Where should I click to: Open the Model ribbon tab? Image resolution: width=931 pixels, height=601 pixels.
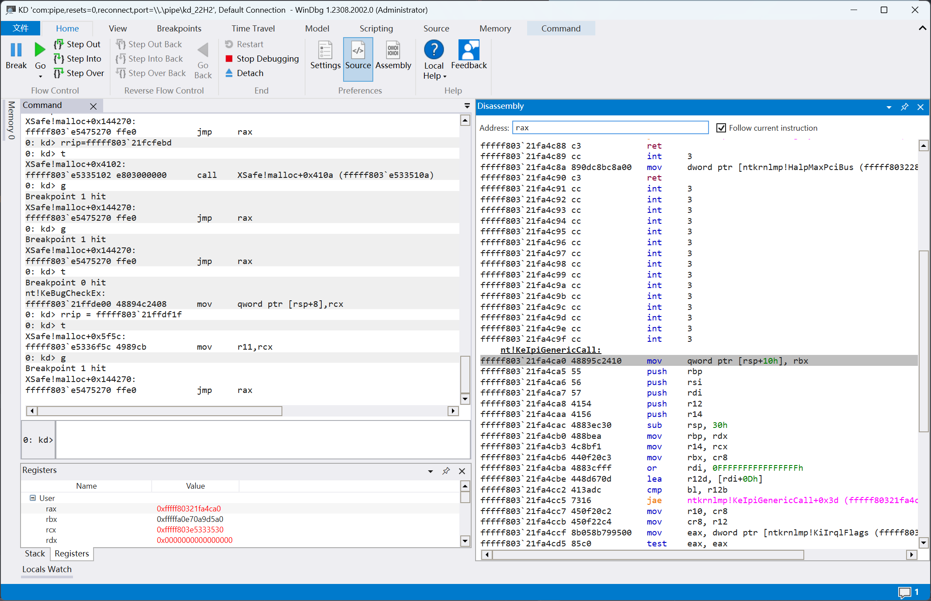[317, 28]
